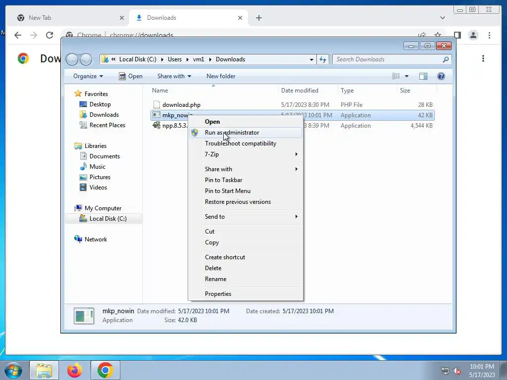Toggle the preview pane icon
This screenshot has width=507, height=380.
[x=423, y=76]
